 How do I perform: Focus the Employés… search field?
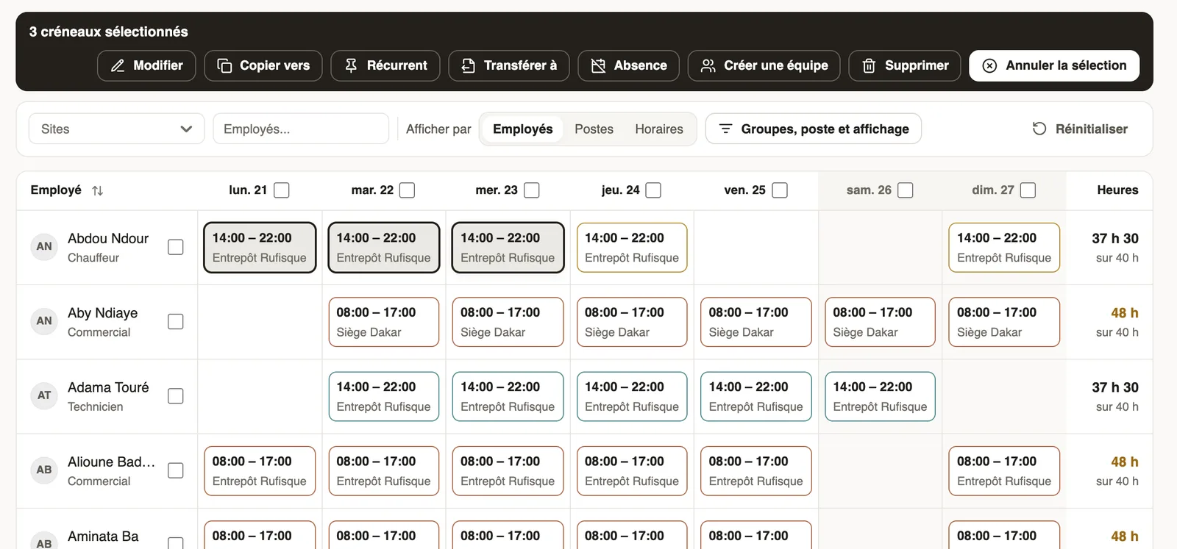[x=301, y=129]
